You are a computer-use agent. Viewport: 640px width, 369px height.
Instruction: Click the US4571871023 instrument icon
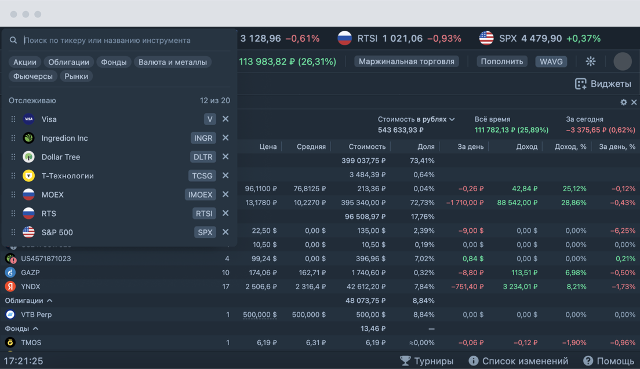10,258
